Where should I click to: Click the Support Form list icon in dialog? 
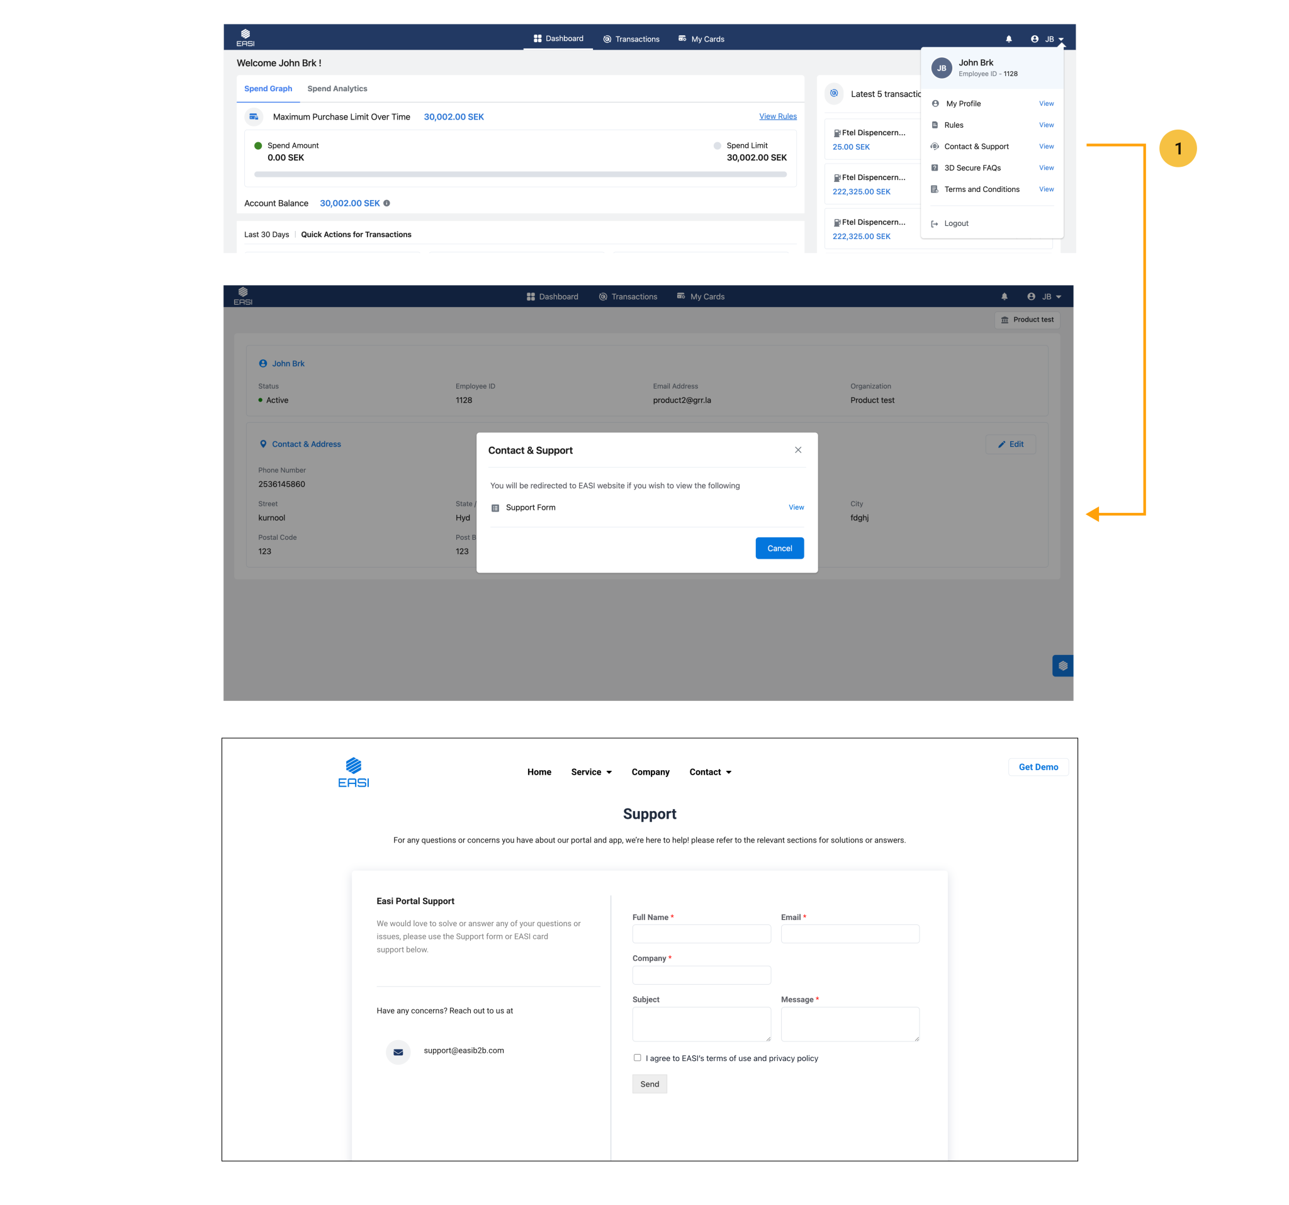(495, 508)
